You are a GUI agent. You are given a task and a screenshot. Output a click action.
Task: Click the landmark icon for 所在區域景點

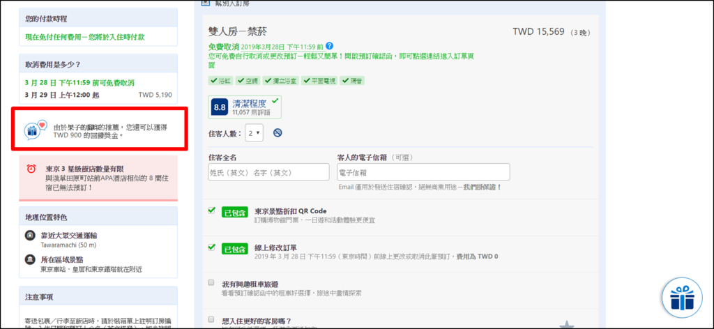(30, 260)
